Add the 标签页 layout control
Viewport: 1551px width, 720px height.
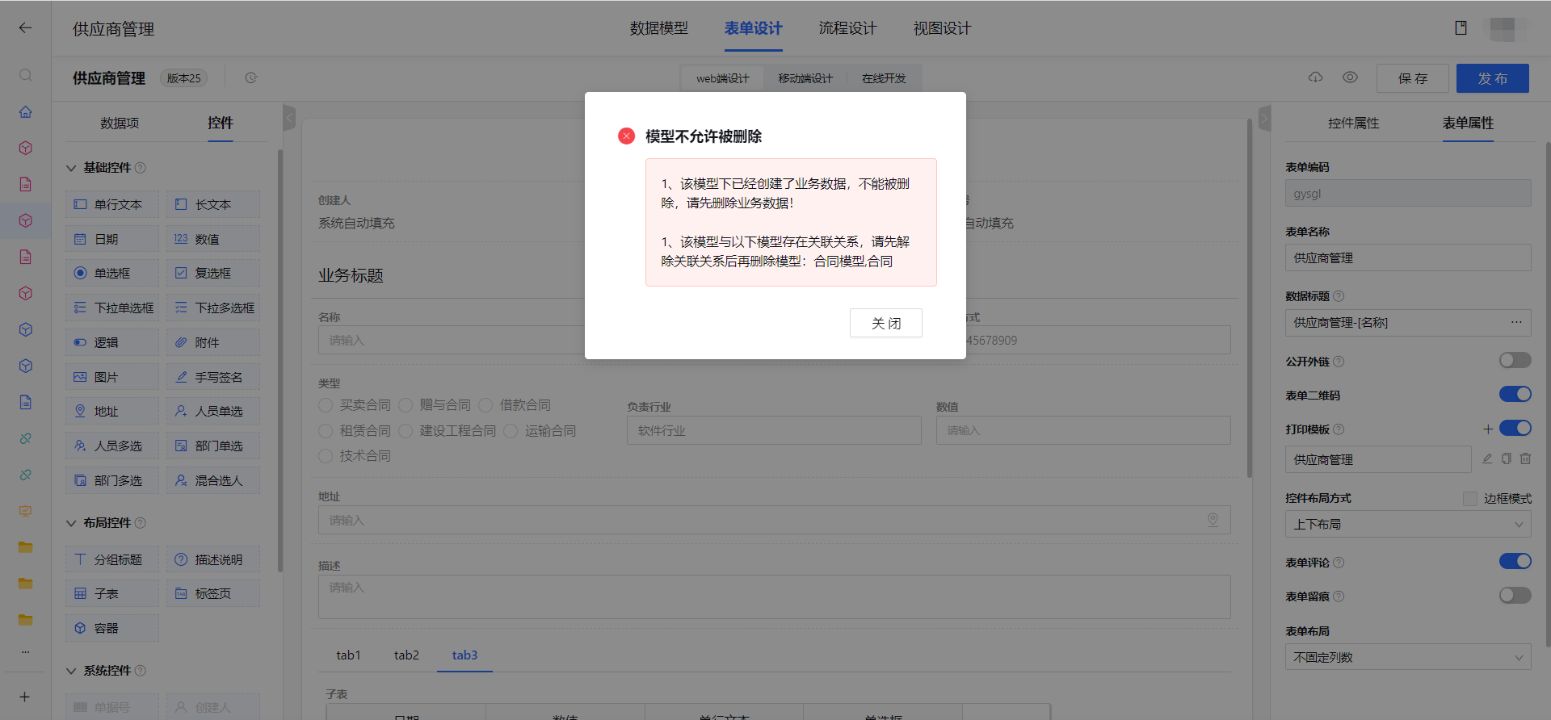point(213,593)
